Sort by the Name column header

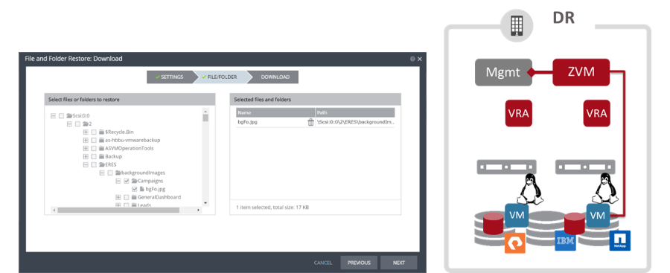[x=275, y=113]
